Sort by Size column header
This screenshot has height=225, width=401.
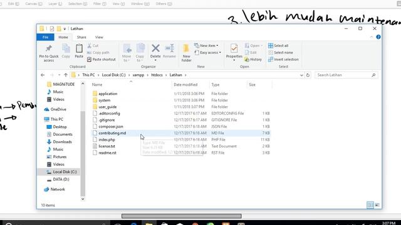click(252, 85)
